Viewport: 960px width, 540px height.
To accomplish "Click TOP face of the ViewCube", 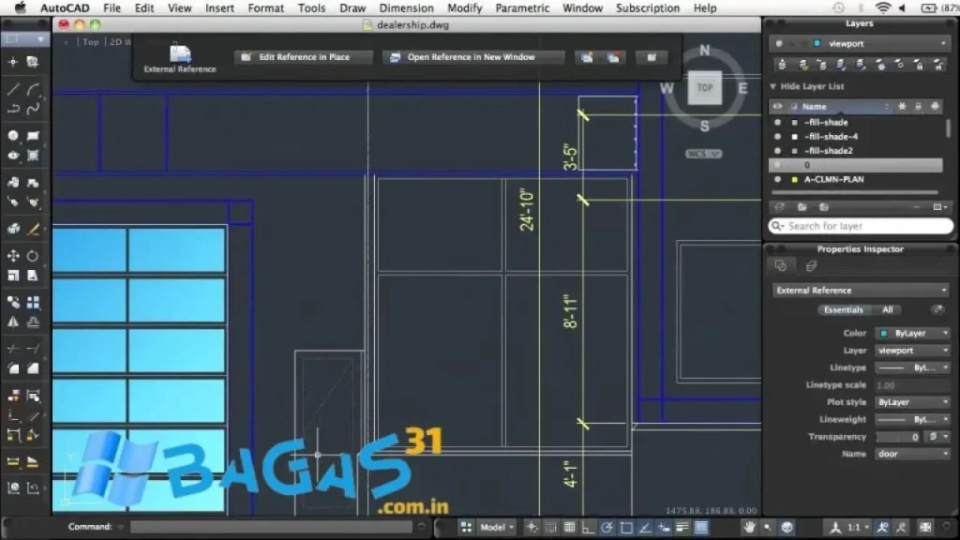I will coord(705,87).
